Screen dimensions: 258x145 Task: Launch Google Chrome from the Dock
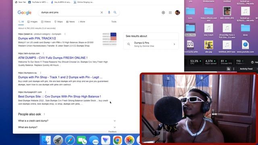point(117,140)
